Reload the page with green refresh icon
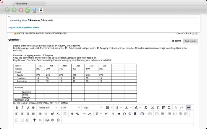This screenshot has width=207, height=129. click(28, 10)
